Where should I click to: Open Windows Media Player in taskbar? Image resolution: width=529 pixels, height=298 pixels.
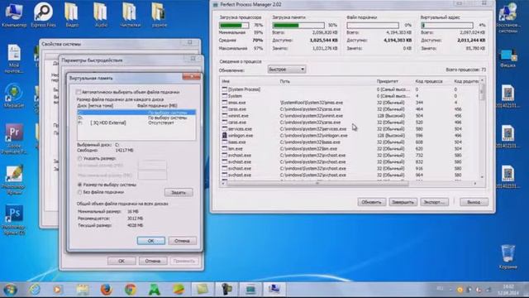coord(58,290)
